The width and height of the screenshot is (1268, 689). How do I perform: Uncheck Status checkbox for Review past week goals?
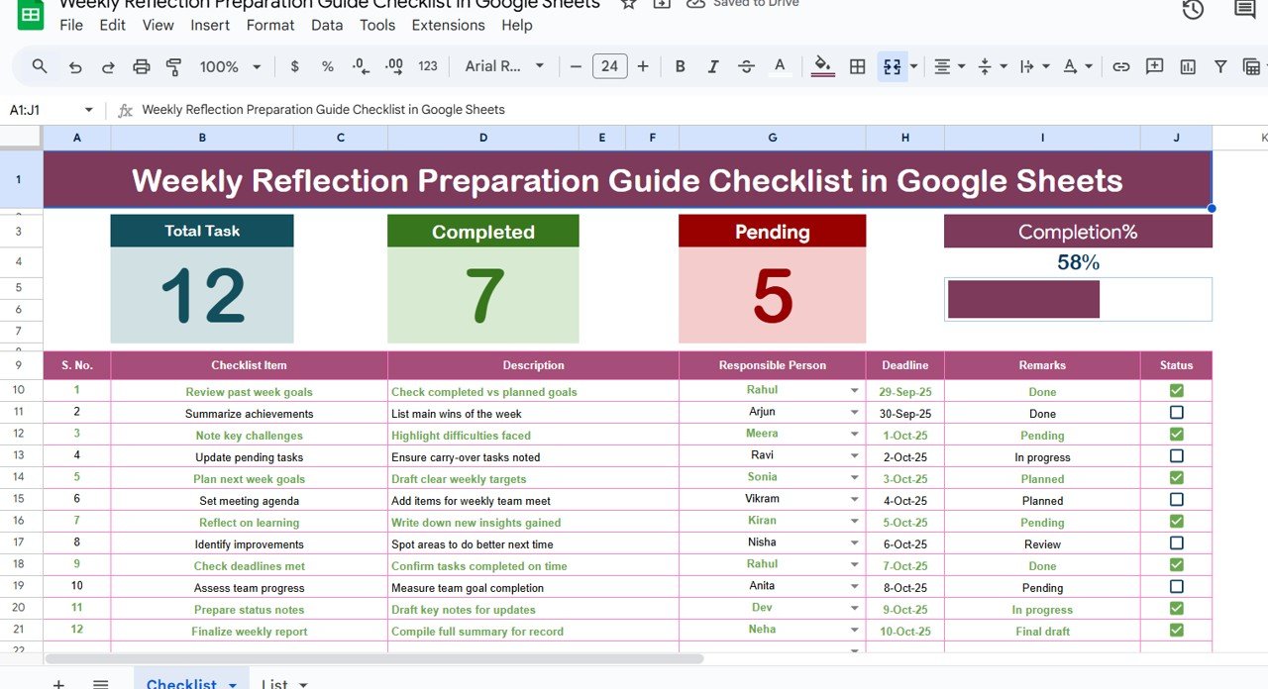coord(1176,391)
